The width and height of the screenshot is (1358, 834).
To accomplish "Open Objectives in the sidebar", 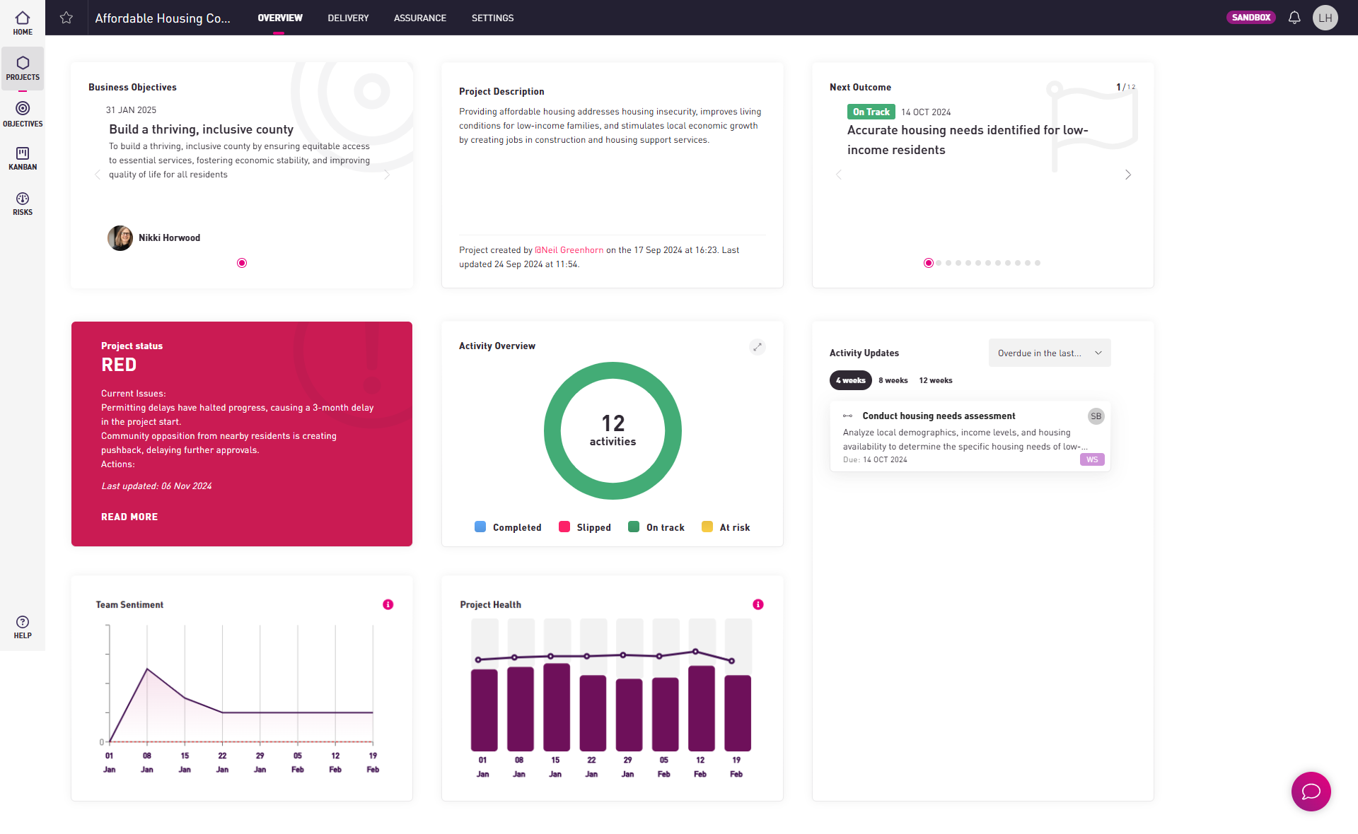I will click(23, 114).
